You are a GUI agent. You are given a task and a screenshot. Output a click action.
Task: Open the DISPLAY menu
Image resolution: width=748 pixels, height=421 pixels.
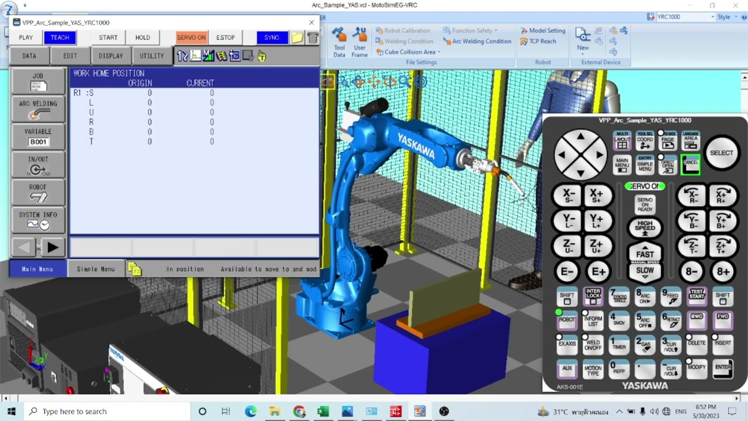(x=111, y=56)
